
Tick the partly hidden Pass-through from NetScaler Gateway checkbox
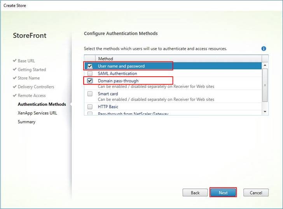(90, 114)
